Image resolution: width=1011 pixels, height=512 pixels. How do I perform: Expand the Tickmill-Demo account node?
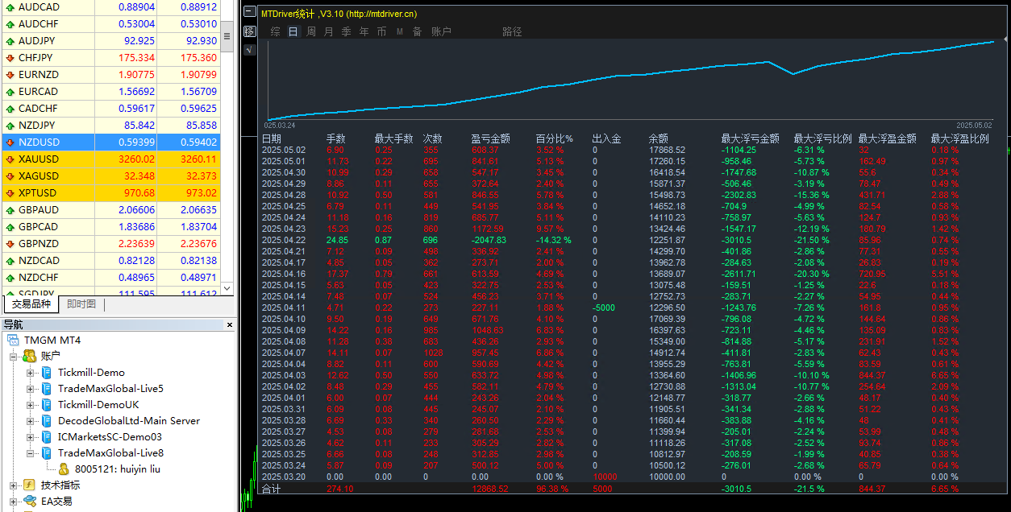pos(31,372)
